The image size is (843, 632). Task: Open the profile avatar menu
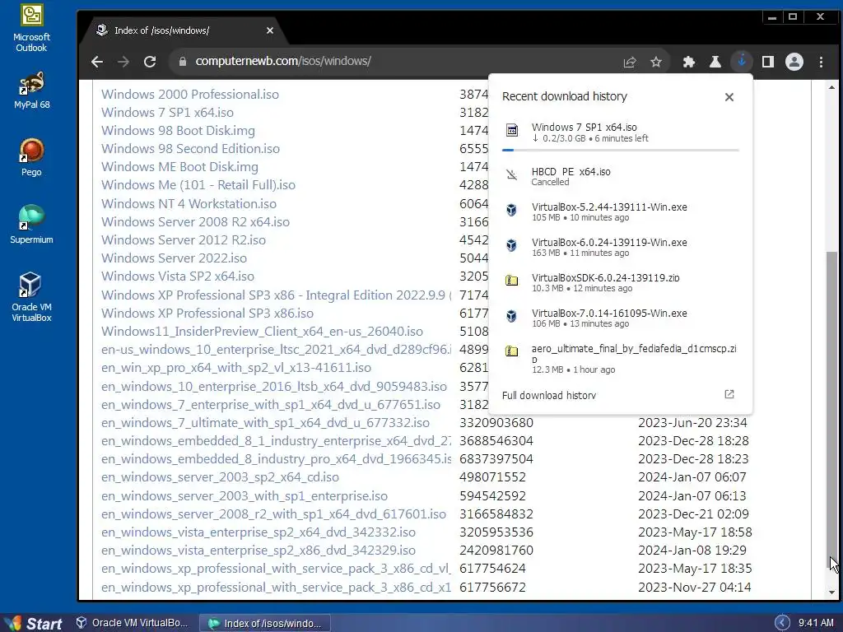[794, 62]
